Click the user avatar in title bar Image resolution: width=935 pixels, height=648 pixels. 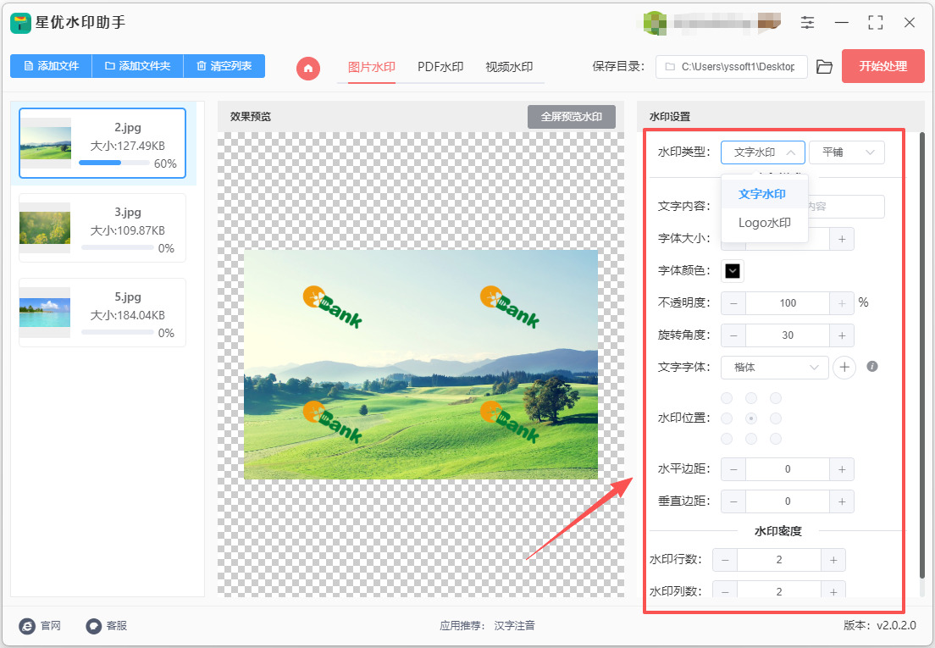[655, 23]
